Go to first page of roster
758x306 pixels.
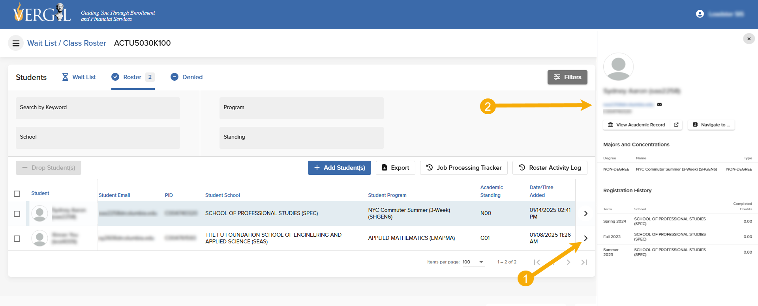[x=537, y=262]
